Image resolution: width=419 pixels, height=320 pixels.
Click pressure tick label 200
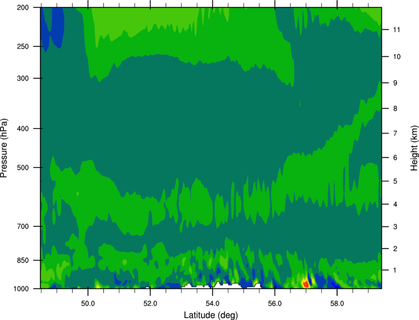tap(23, 7)
